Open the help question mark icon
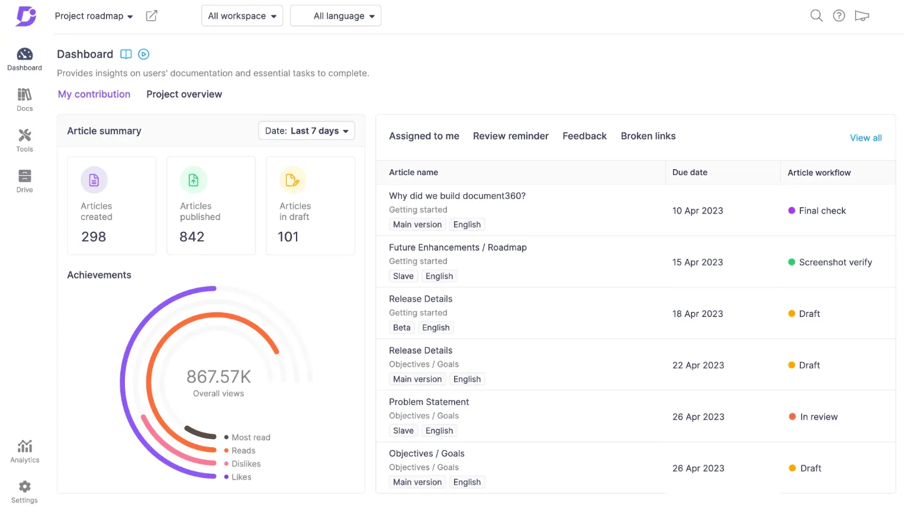This screenshot has width=904, height=517. (839, 16)
